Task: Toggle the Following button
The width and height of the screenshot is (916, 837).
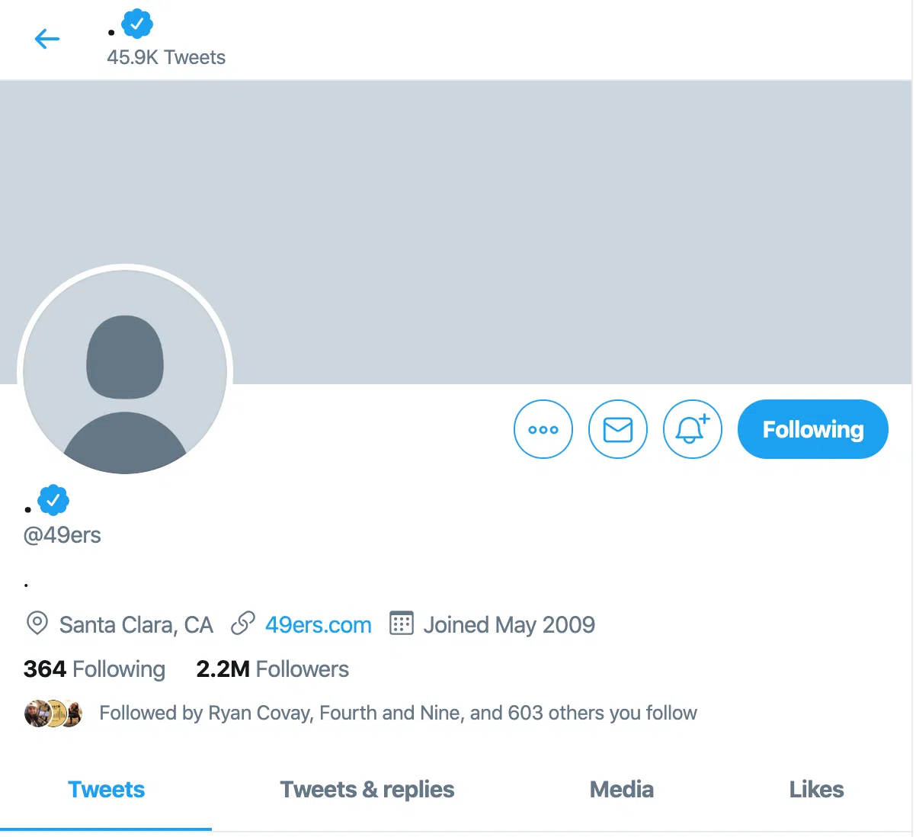Action: (x=812, y=429)
